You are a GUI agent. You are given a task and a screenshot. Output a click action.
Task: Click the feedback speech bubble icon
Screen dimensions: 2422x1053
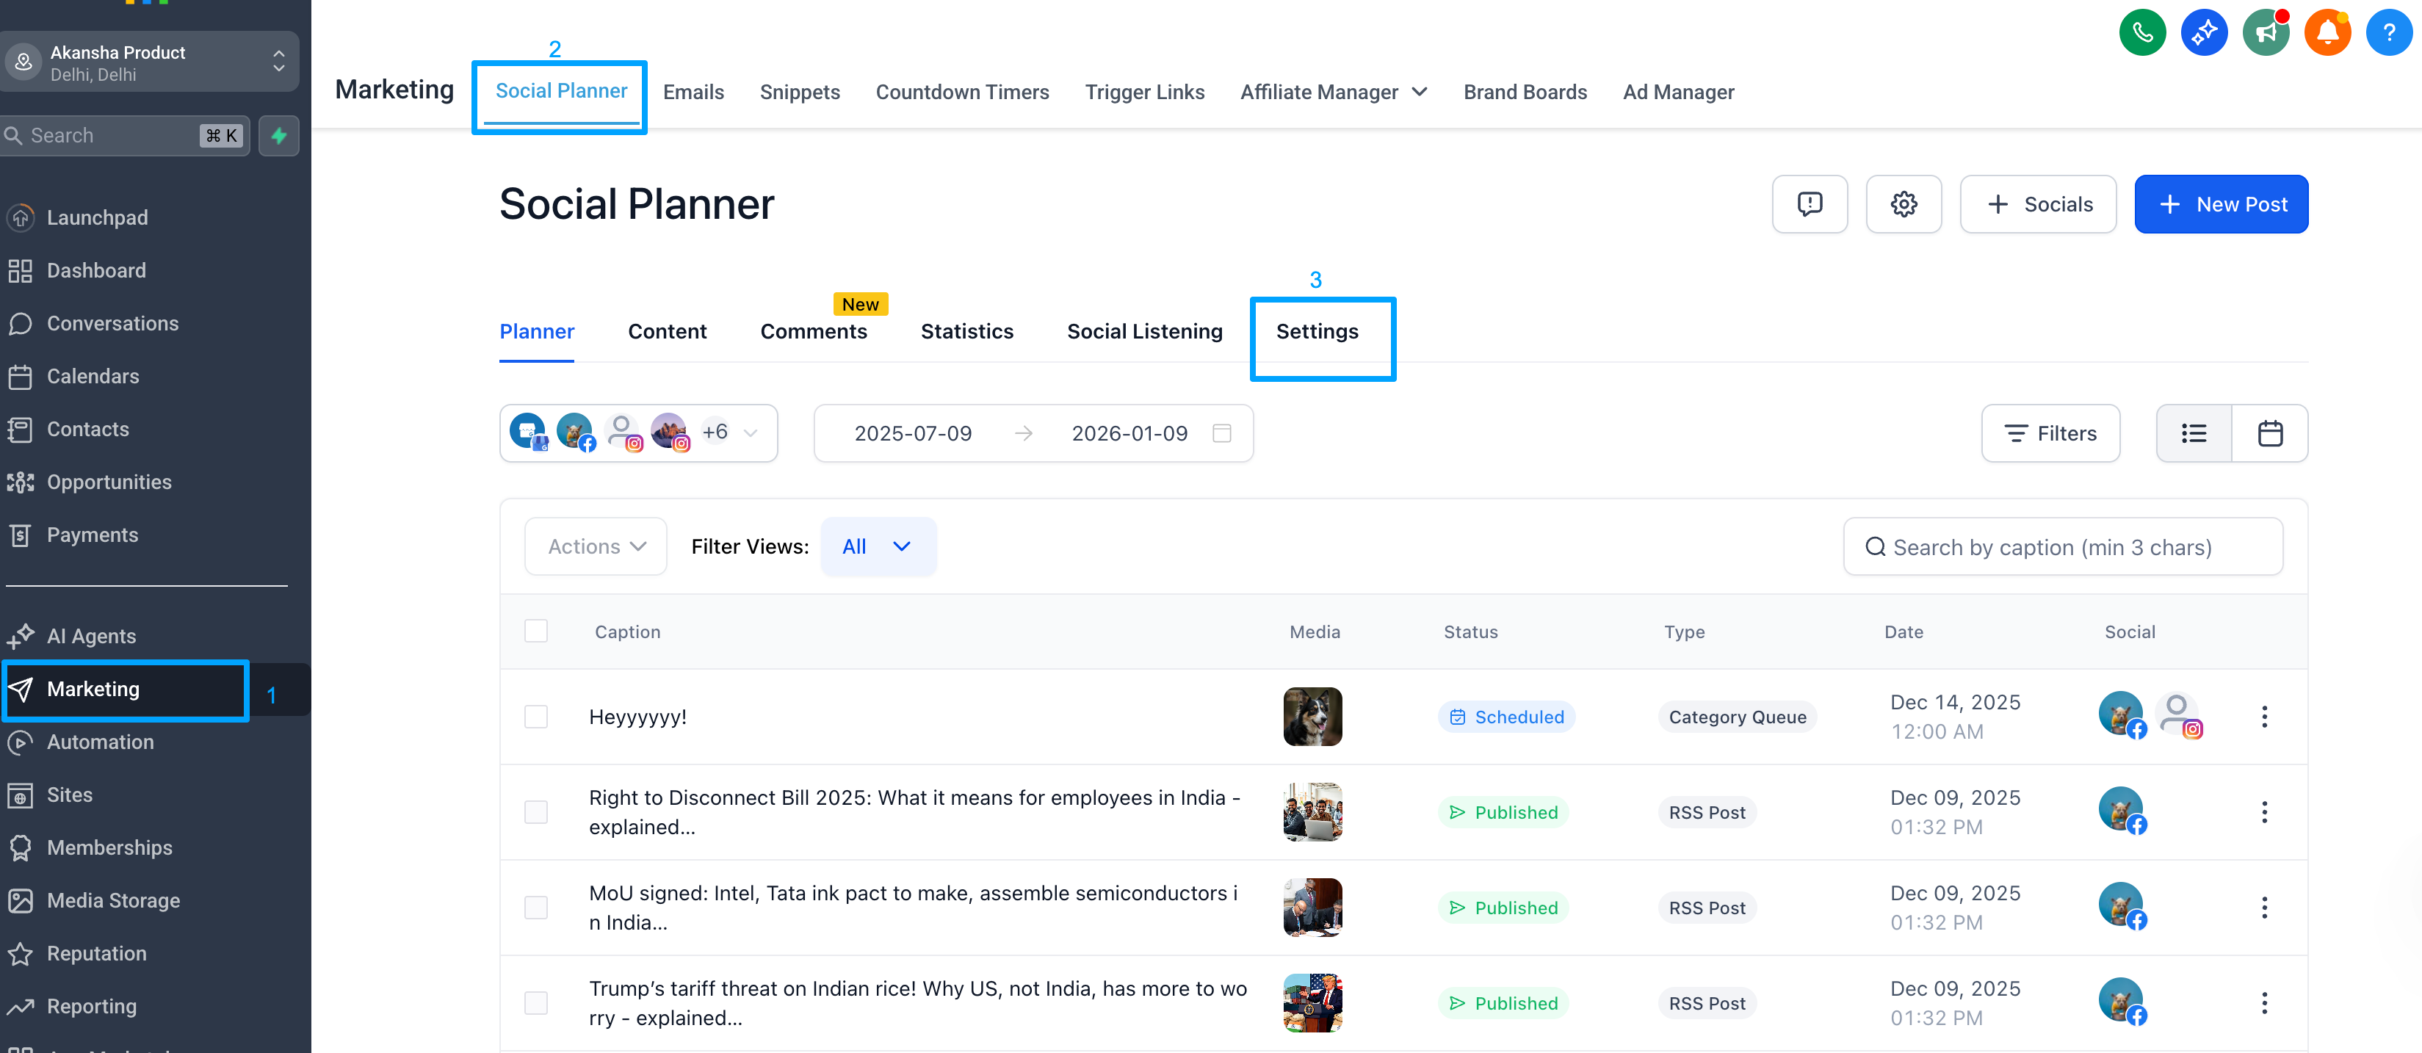1809,204
